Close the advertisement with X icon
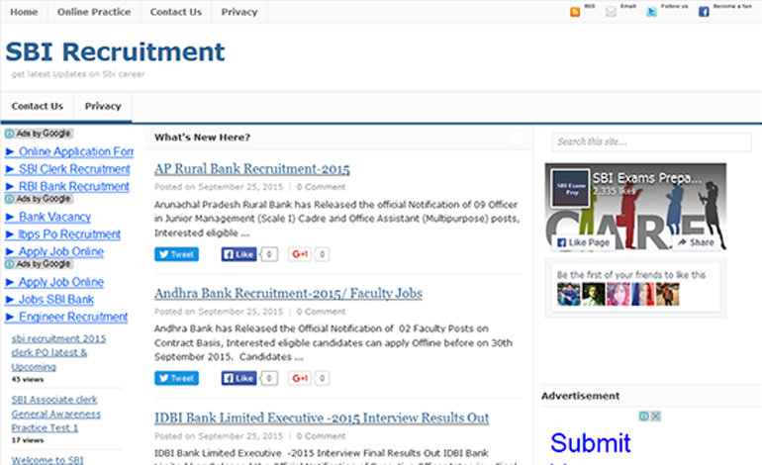The width and height of the screenshot is (762, 465). (655, 416)
